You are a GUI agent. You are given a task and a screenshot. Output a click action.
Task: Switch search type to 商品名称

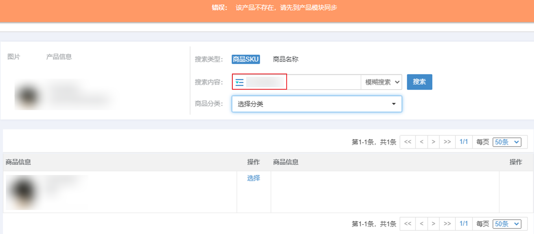click(x=285, y=59)
